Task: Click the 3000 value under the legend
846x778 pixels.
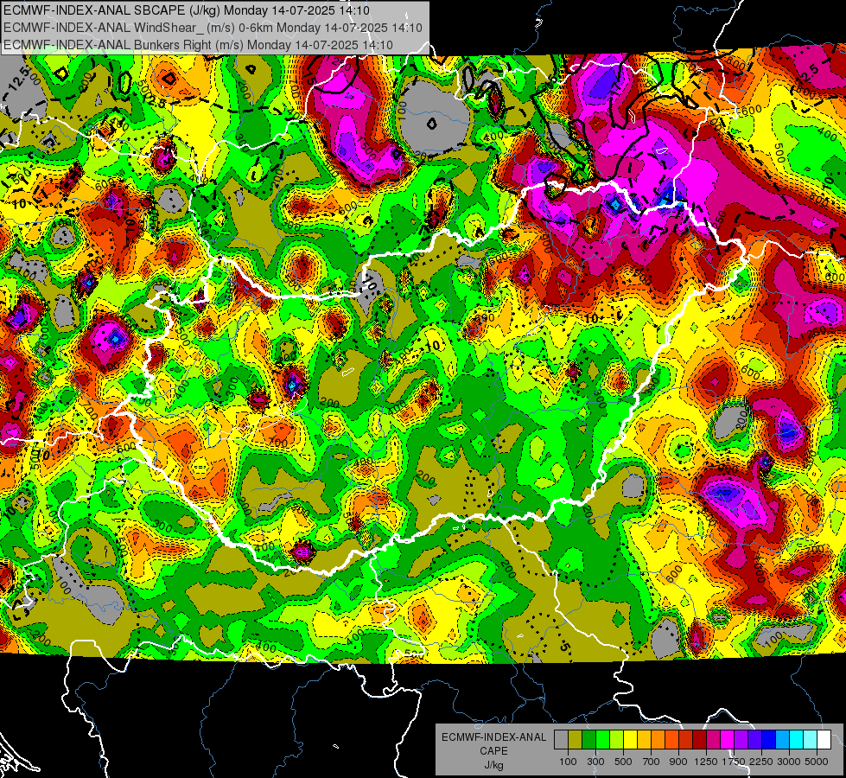Action: [789, 762]
